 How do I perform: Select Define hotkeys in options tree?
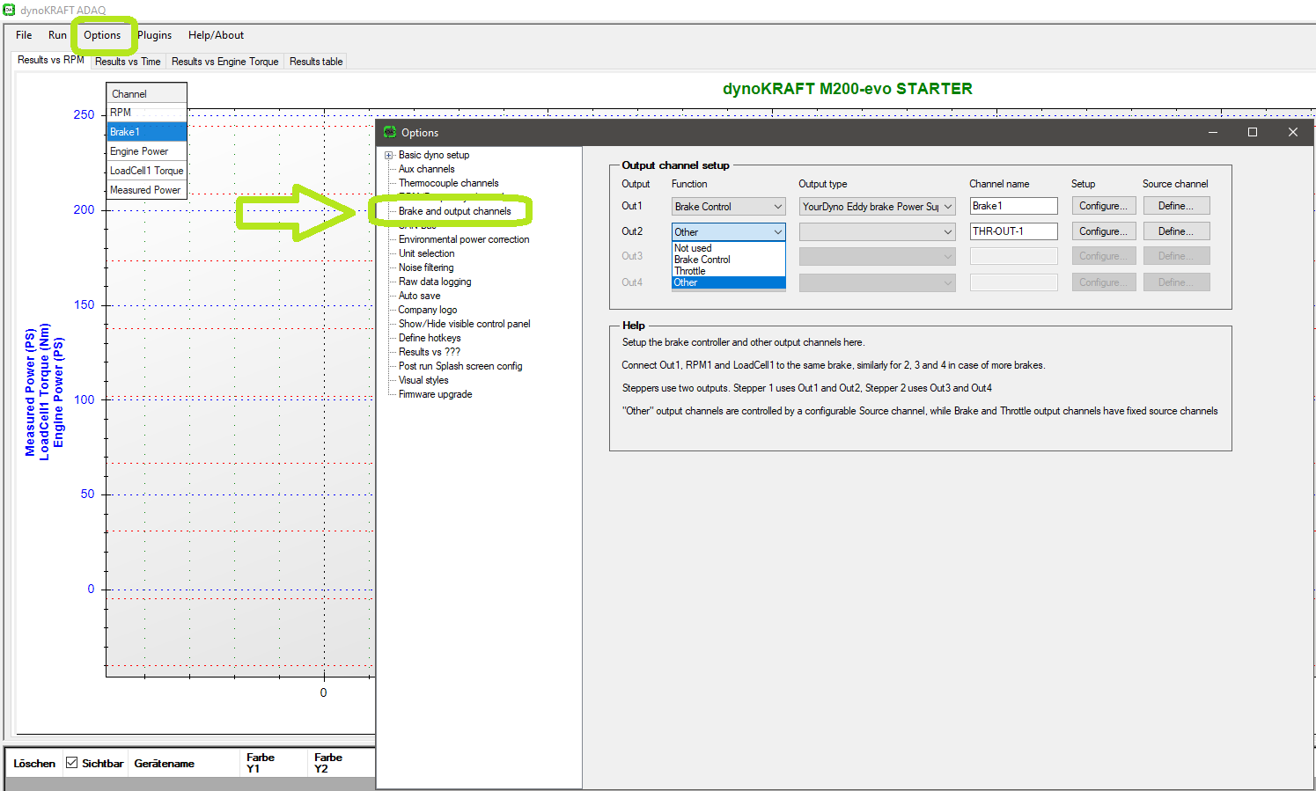coord(430,338)
